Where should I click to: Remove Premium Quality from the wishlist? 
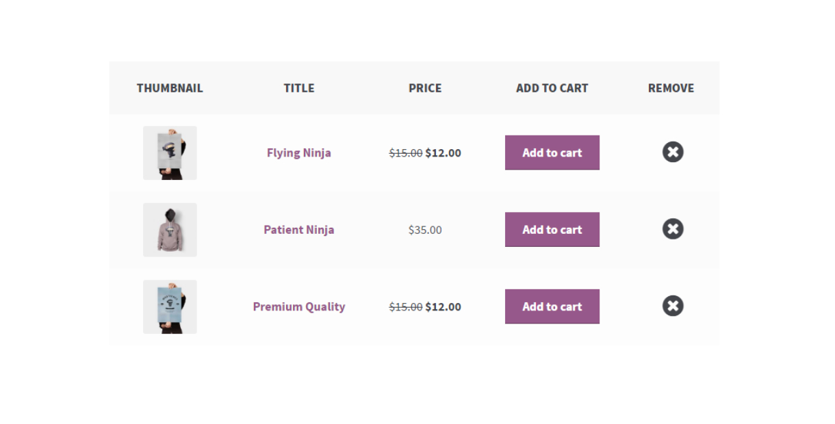point(672,306)
